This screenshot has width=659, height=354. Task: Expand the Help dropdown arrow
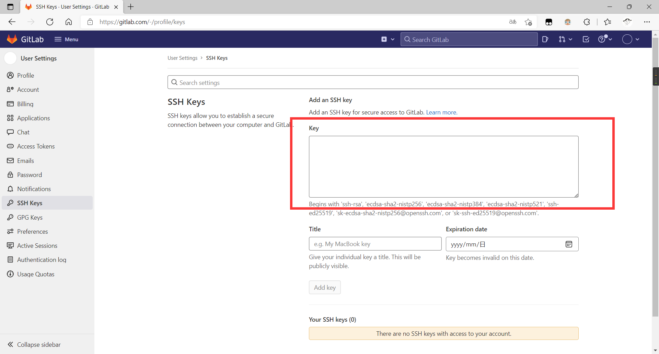pyautogui.click(x=611, y=39)
